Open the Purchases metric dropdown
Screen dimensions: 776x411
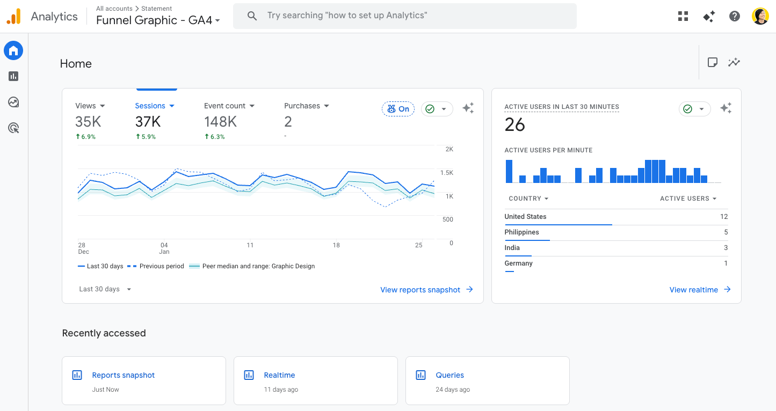click(x=306, y=106)
